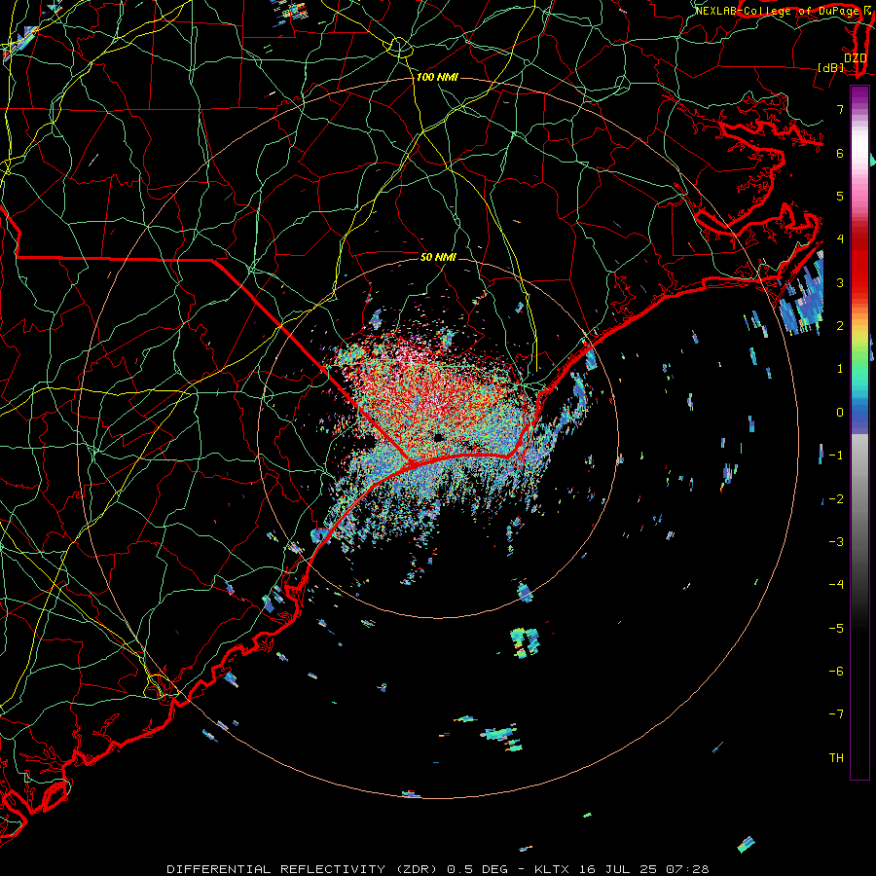Click the 'DZD' legend title

click(855, 58)
